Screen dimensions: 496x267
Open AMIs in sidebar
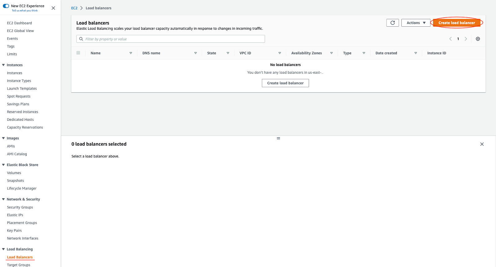pyautogui.click(x=11, y=146)
